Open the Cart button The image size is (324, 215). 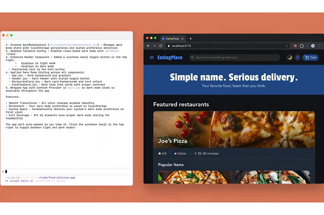click(311, 57)
